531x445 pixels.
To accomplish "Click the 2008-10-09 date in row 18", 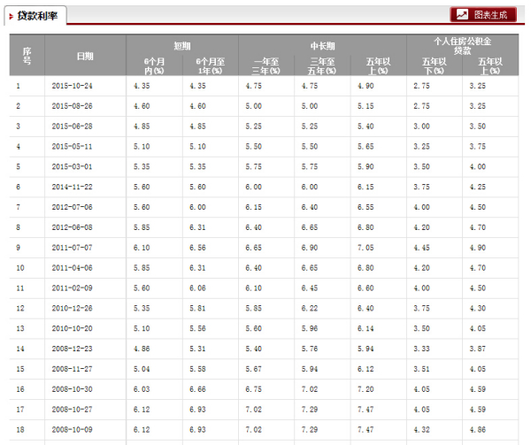I will 73,429.
